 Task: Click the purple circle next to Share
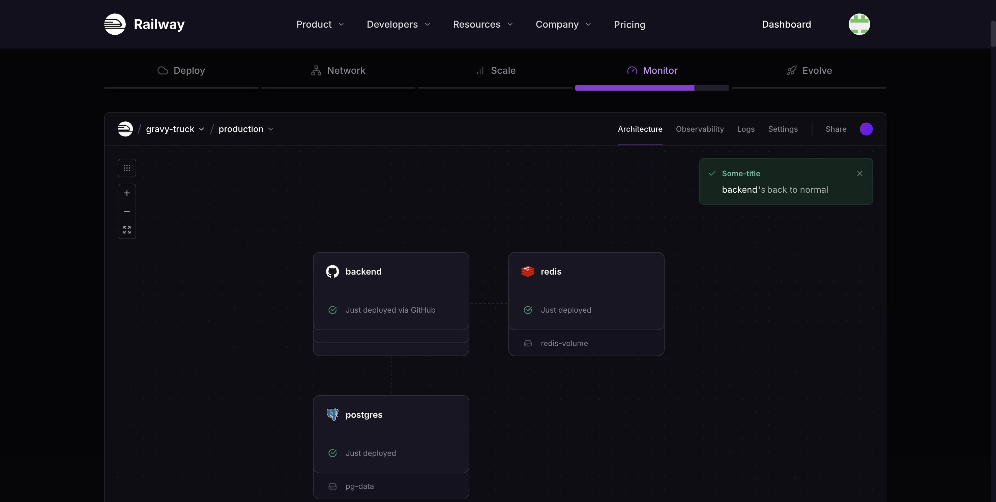click(866, 129)
